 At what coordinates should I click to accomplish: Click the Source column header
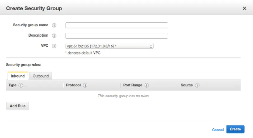point(187,85)
